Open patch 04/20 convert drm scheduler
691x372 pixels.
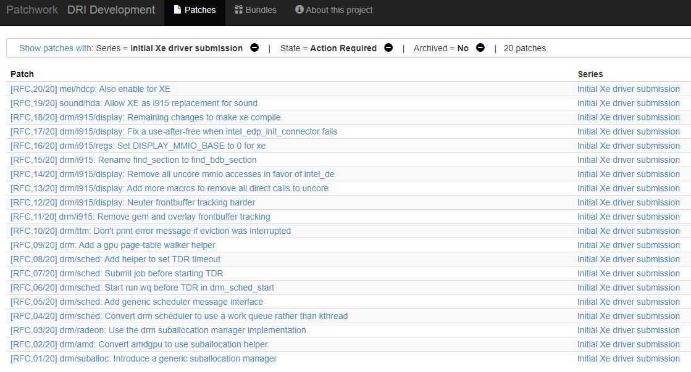[179, 316]
